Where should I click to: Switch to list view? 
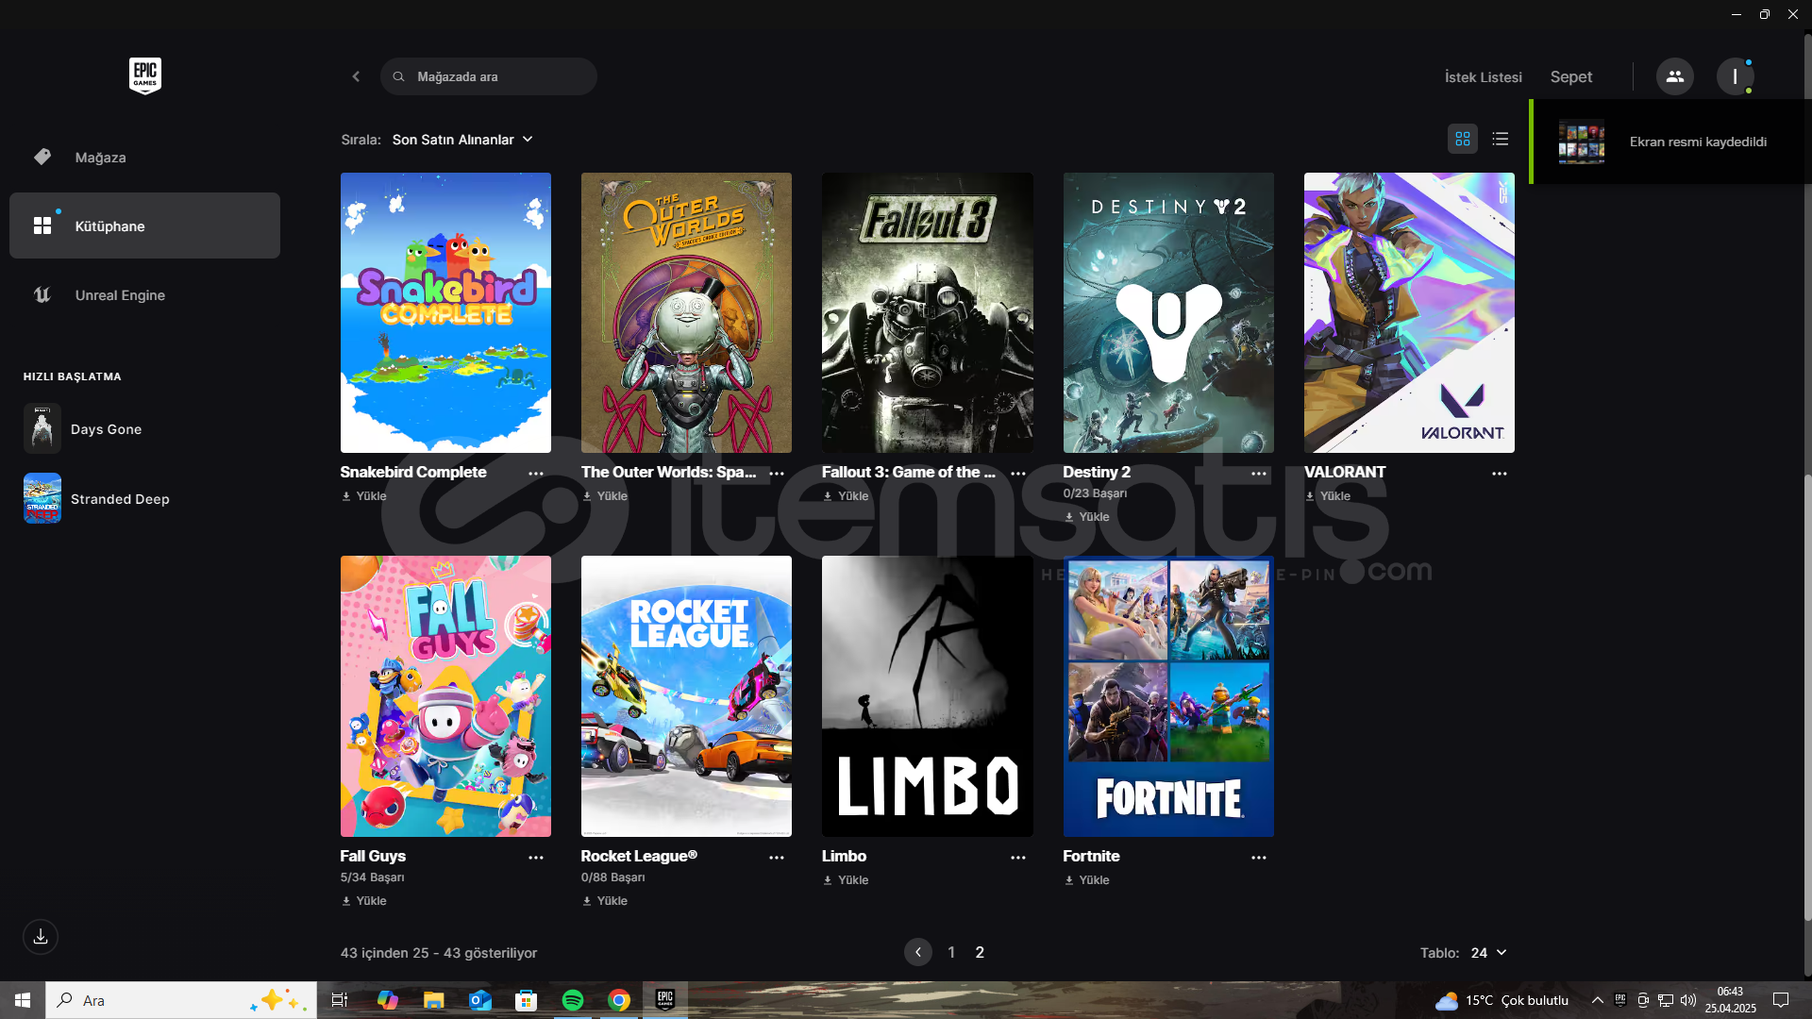click(1501, 139)
